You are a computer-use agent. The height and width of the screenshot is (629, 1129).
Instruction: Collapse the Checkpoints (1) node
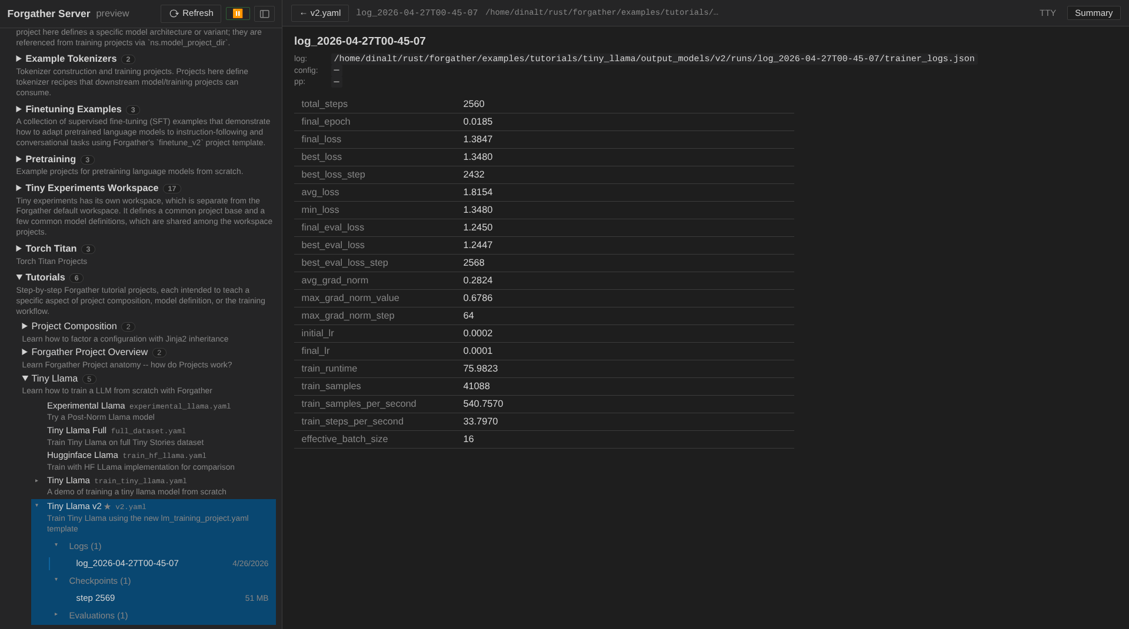point(56,580)
